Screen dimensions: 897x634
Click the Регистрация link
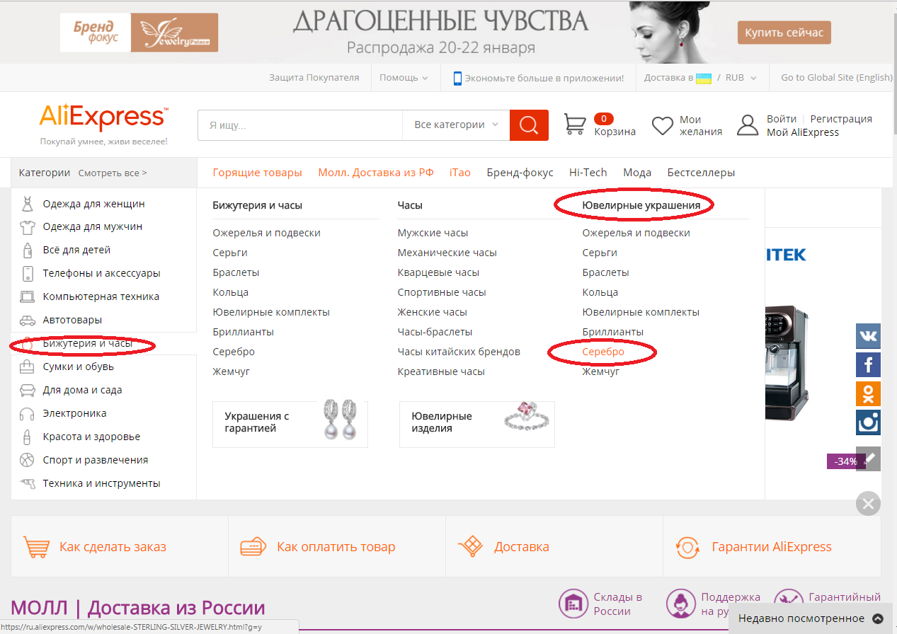coord(841,119)
